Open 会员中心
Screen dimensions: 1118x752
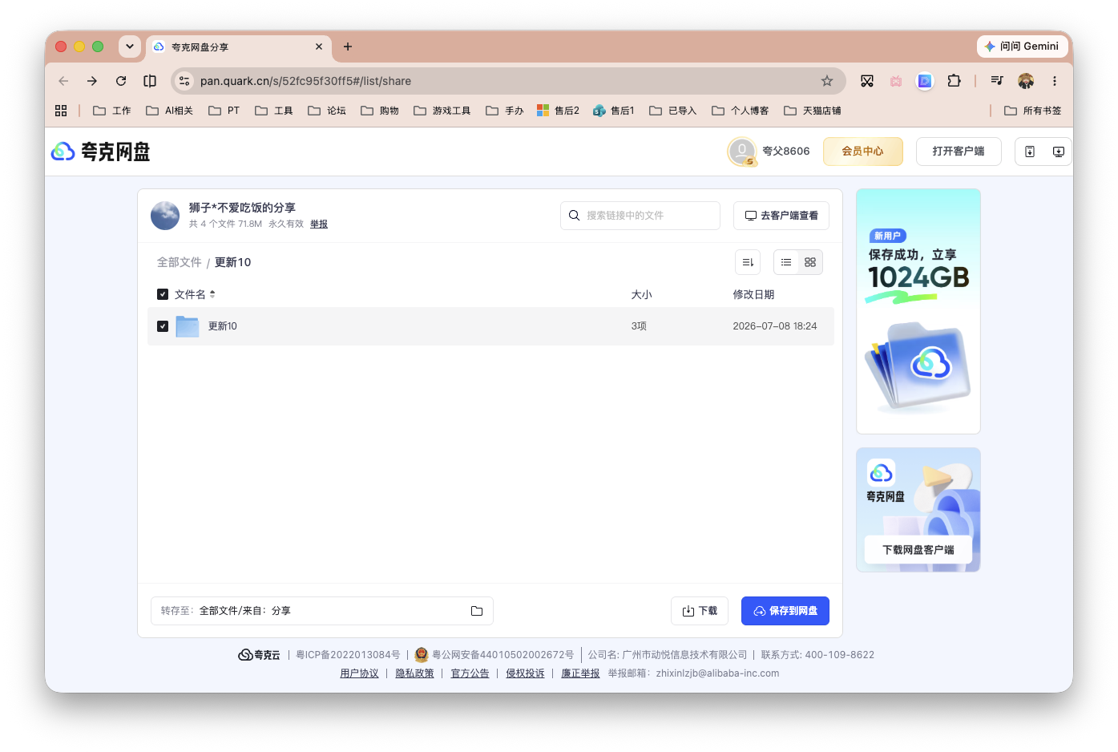click(x=863, y=152)
